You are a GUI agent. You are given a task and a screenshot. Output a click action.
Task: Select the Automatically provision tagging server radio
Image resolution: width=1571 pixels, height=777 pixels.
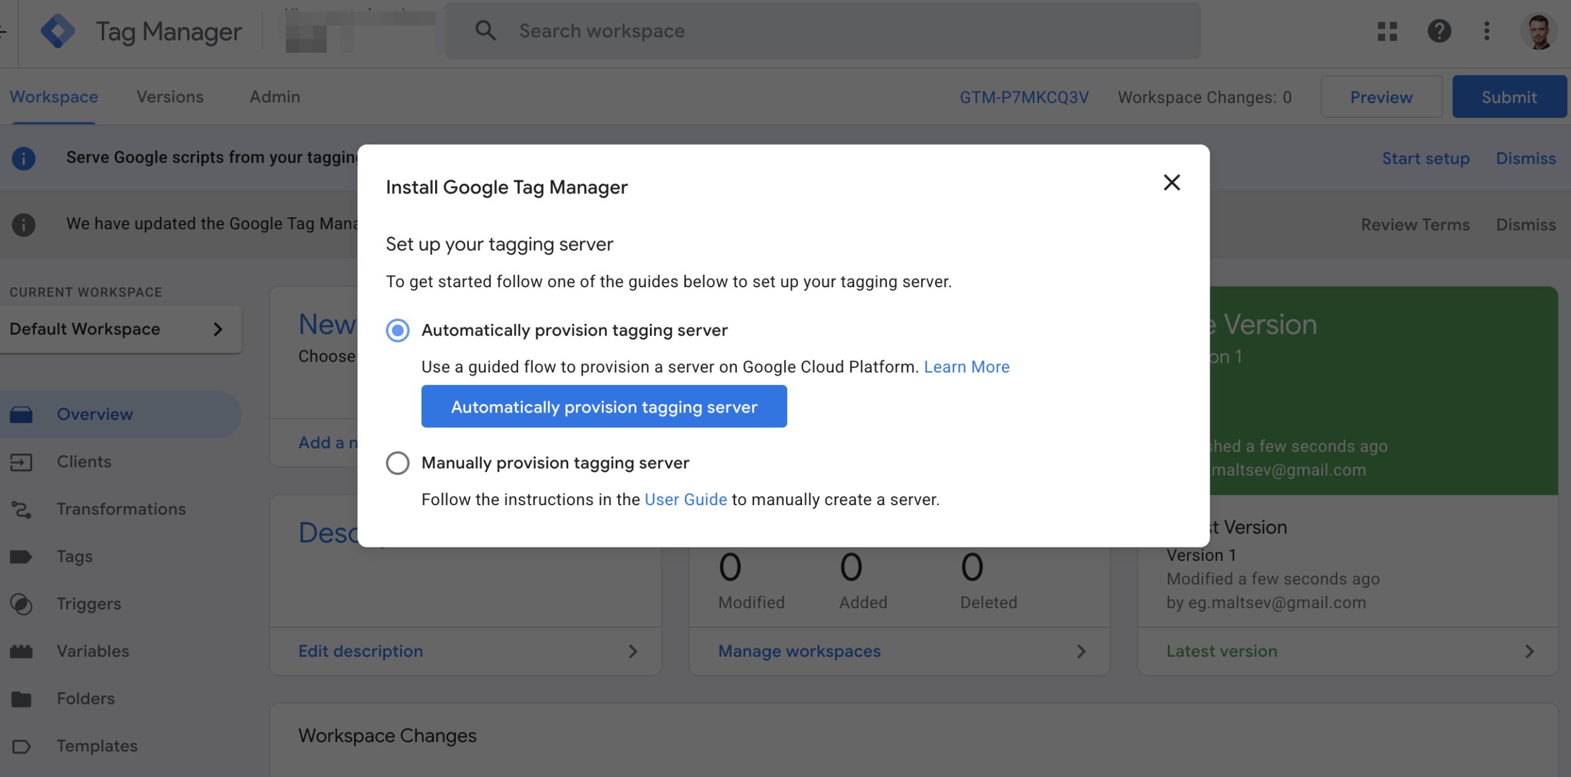tap(398, 330)
